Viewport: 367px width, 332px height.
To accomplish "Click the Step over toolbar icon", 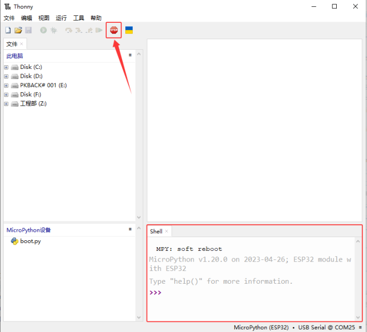I will (68, 31).
